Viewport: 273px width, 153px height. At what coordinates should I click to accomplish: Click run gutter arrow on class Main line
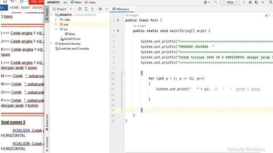click(x=118, y=20)
